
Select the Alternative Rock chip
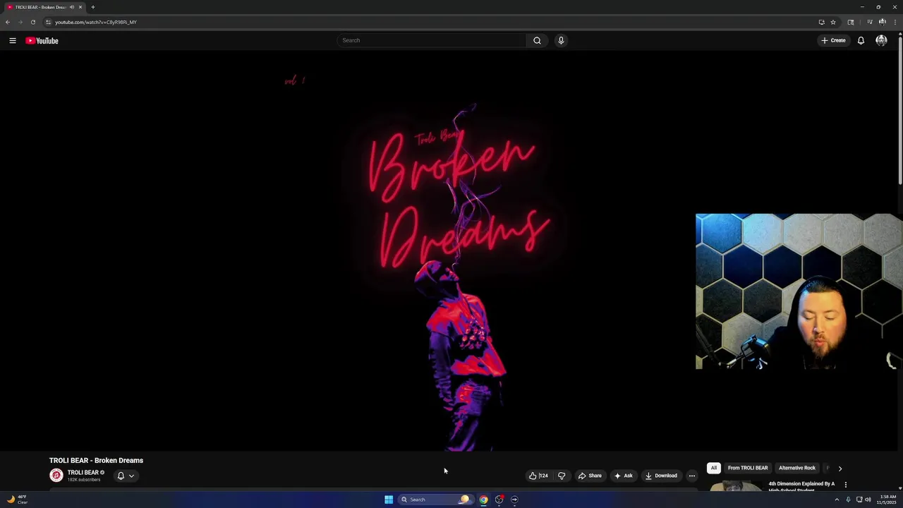[x=797, y=468]
